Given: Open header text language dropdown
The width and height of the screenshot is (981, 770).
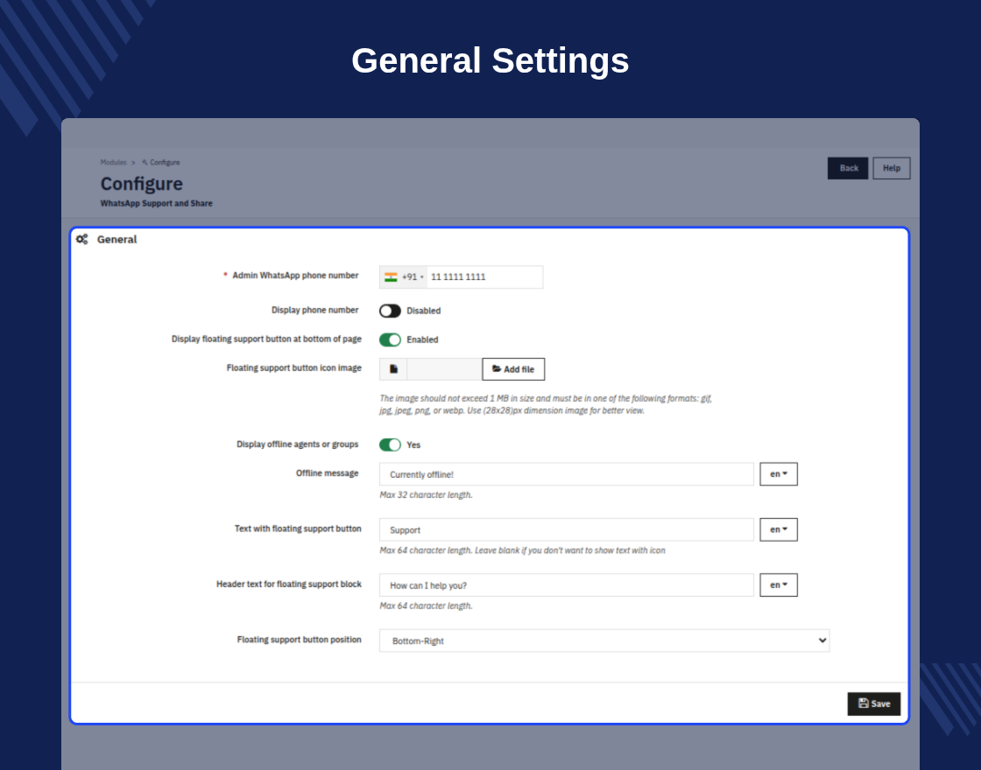Looking at the screenshot, I should [x=779, y=585].
